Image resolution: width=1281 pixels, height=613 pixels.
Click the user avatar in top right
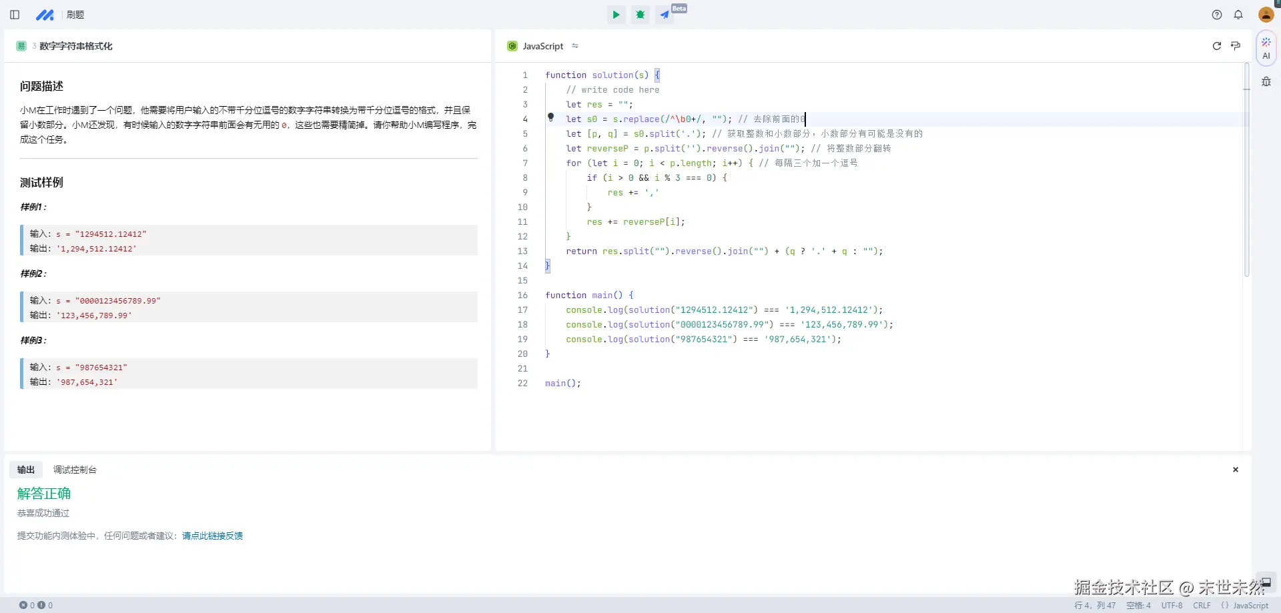tap(1266, 15)
